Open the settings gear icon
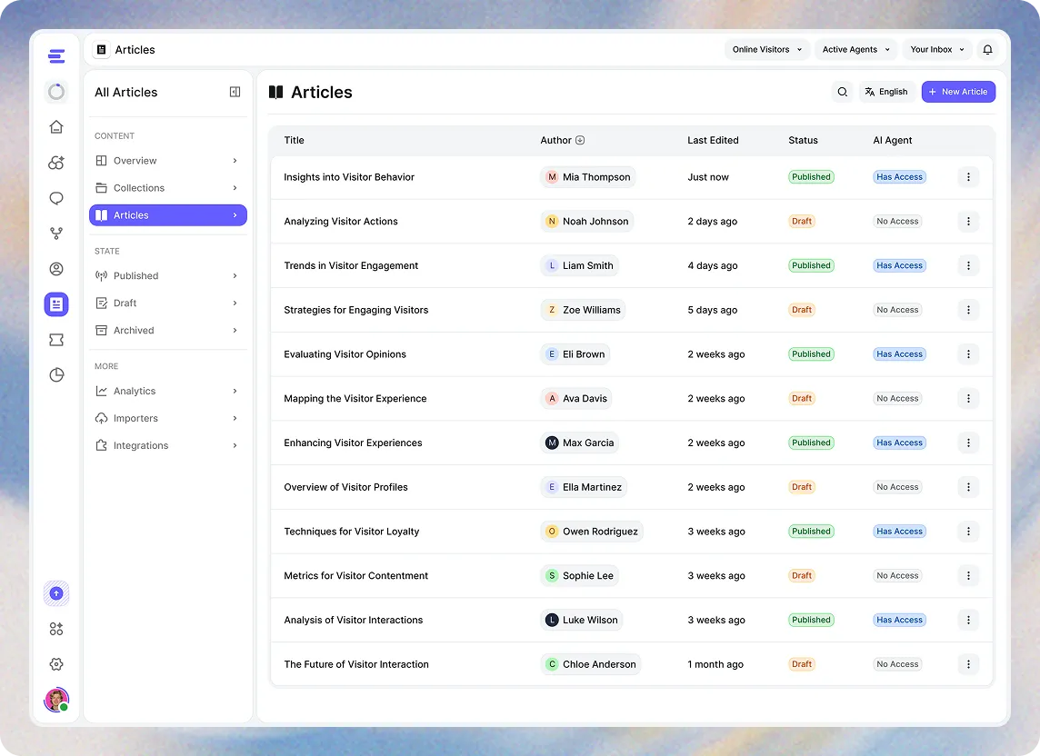This screenshot has height=756, width=1040. click(56, 664)
